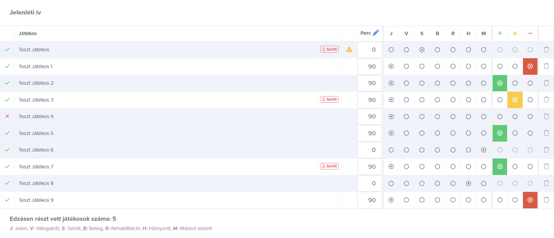Choose the B (Beteg) radio for Teszt Játékos 3
Viewport: 554px width, 238px height.
437,100
